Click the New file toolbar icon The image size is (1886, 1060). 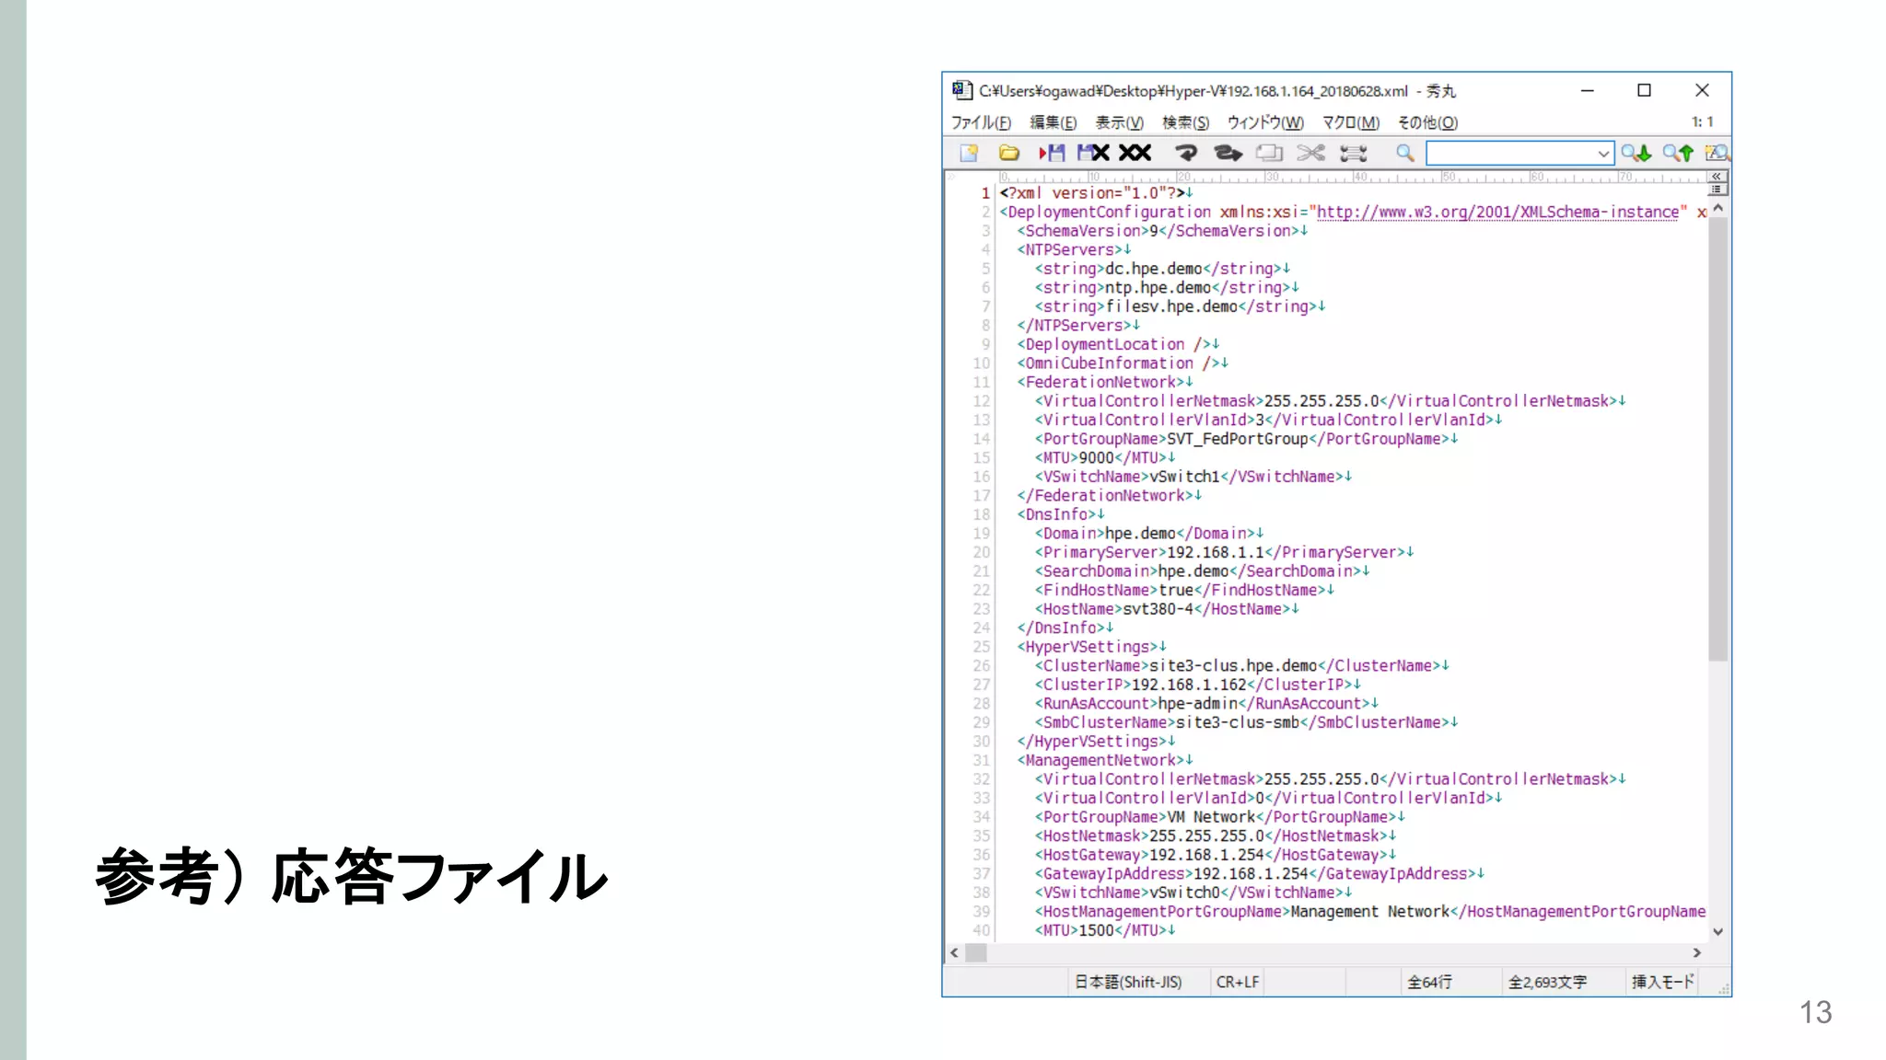969,154
